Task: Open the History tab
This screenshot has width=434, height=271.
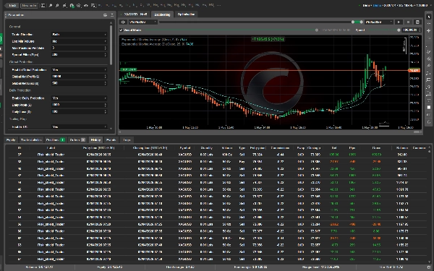Action: [x=95, y=140]
